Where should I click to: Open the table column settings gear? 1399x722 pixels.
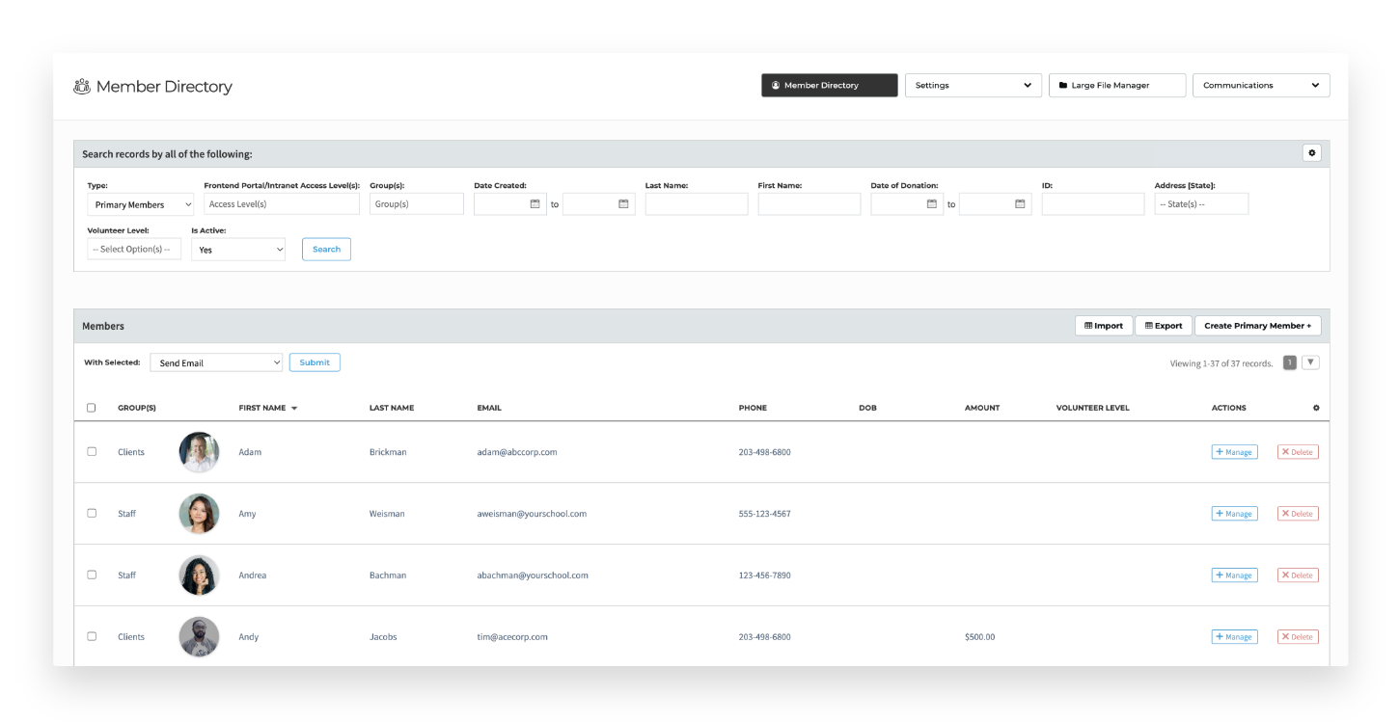(1316, 408)
